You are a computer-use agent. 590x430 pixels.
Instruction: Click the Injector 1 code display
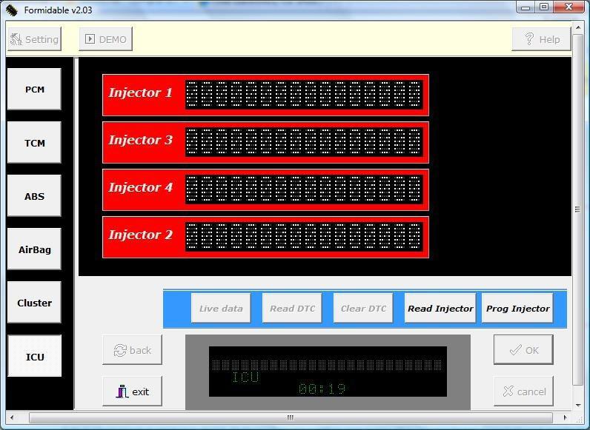click(x=303, y=95)
